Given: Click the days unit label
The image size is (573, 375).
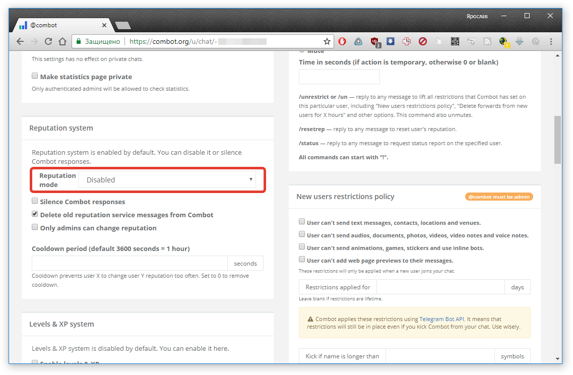Looking at the screenshot, I should click(x=518, y=287).
